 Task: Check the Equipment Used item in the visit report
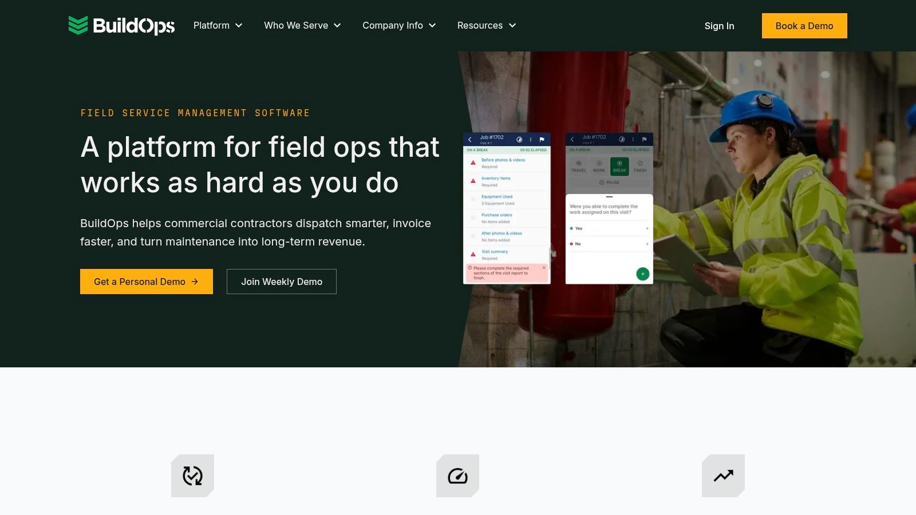tap(472, 200)
